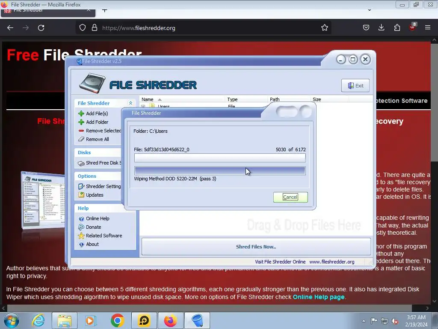This screenshot has height=329, width=438.
Task: Click the taskbar clock showing 3:57 AM
Action: point(416,321)
